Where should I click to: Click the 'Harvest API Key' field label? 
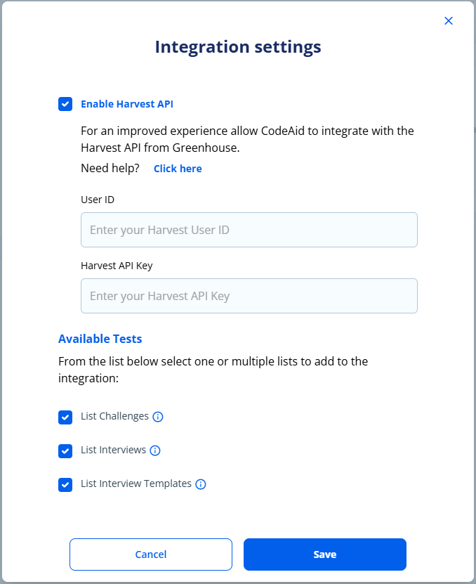pos(117,266)
